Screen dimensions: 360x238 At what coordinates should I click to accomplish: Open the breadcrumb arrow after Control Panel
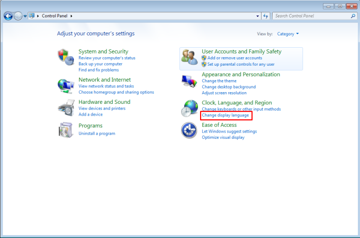pyautogui.click(x=71, y=16)
